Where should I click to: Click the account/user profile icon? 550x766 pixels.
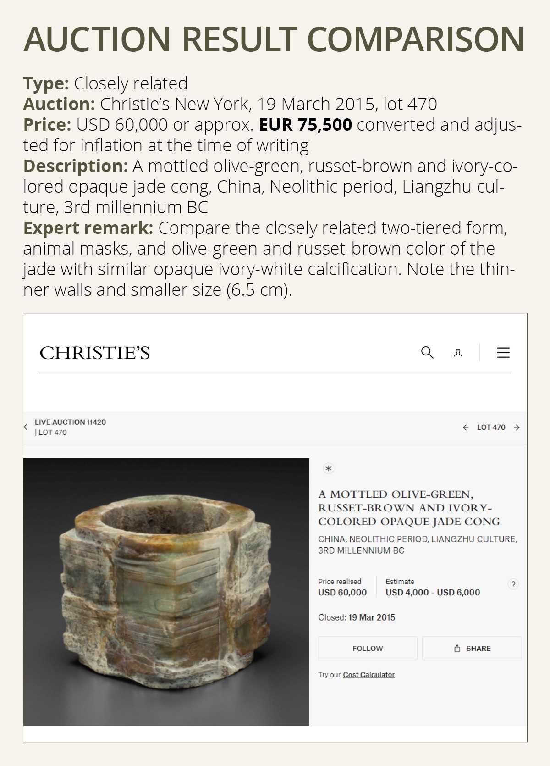pos(458,353)
